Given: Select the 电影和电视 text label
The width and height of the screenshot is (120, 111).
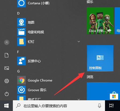Looking at the screenshot, I should point(36,32).
